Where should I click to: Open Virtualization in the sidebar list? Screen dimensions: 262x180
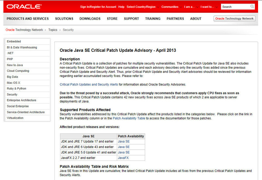click(15, 118)
